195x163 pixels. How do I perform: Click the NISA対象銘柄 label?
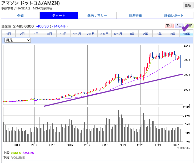43,8
